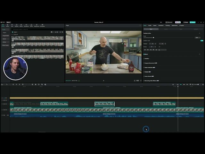The width and height of the screenshot is (205, 154).
Task: Open the Templates tab
Action: [42, 25]
